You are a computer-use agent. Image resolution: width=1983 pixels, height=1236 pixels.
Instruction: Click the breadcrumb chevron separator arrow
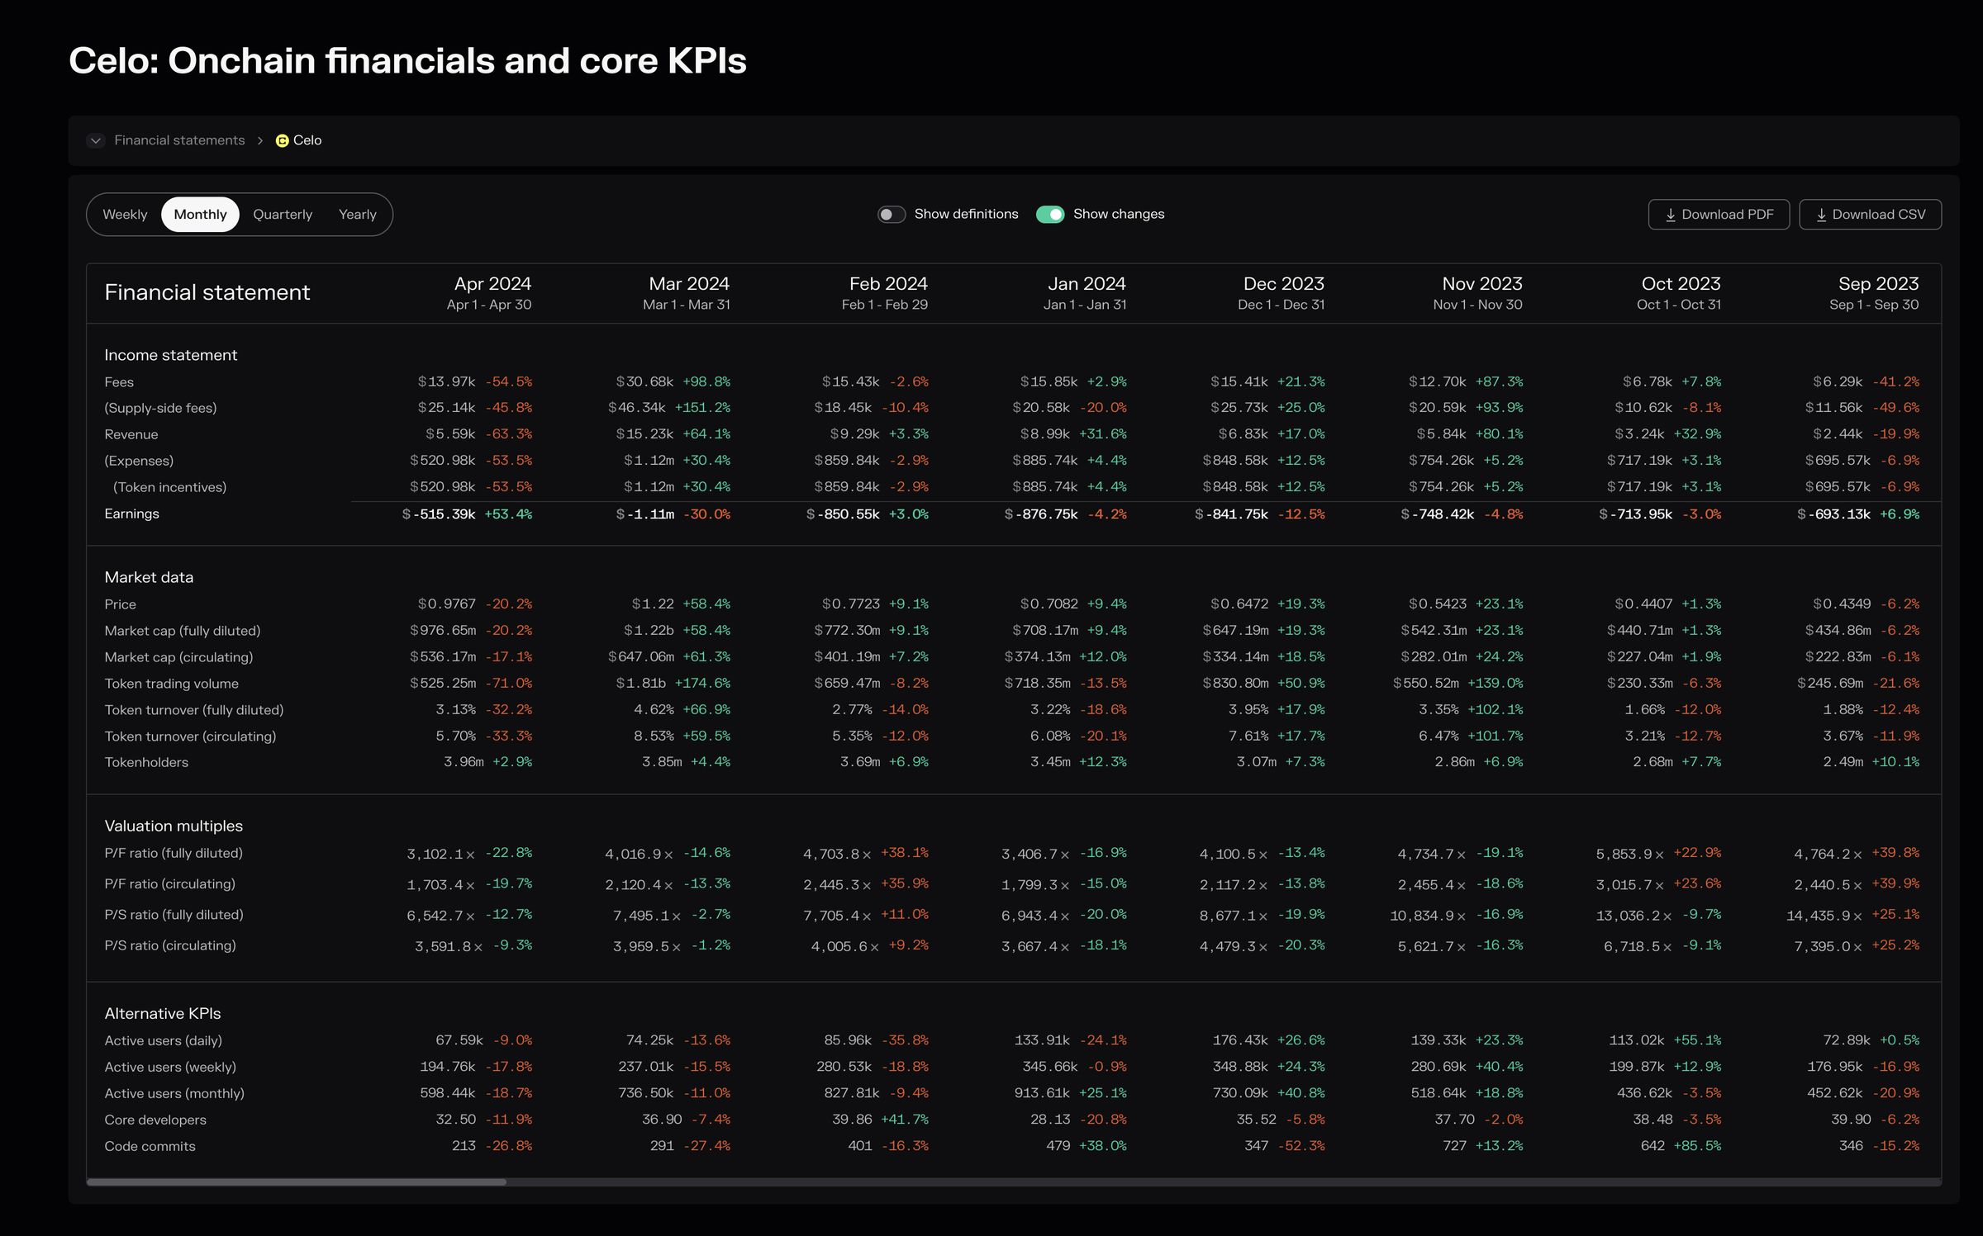[260, 140]
